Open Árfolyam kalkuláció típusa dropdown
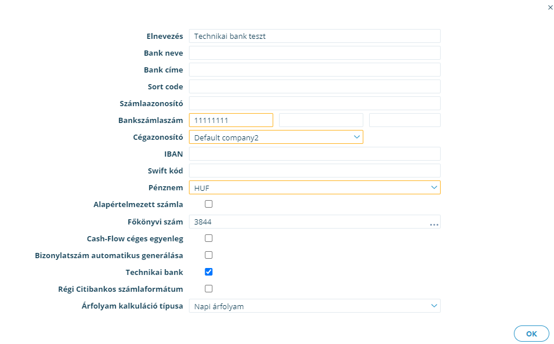Screen dimensions: 554x344 315,306
